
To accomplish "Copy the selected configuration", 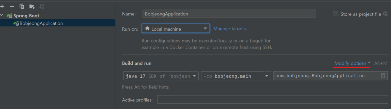I will (22, 6).
